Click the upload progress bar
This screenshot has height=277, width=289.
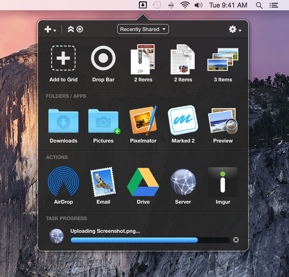click(150, 240)
